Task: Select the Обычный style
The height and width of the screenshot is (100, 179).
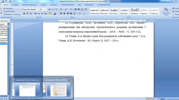Action: [94, 12]
